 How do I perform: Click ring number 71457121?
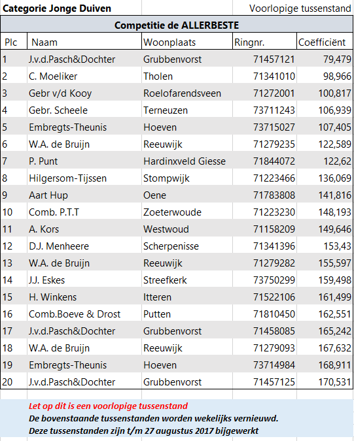[x=264, y=59]
